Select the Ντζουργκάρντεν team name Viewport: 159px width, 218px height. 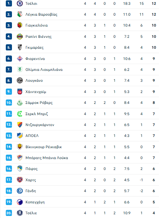coord(40,125)
